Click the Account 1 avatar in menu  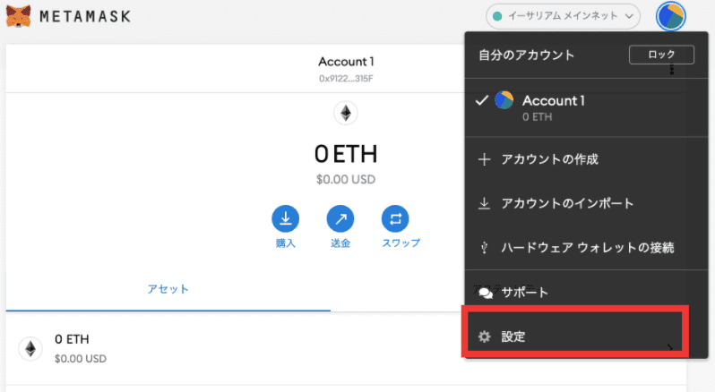(x=504, y=100)
